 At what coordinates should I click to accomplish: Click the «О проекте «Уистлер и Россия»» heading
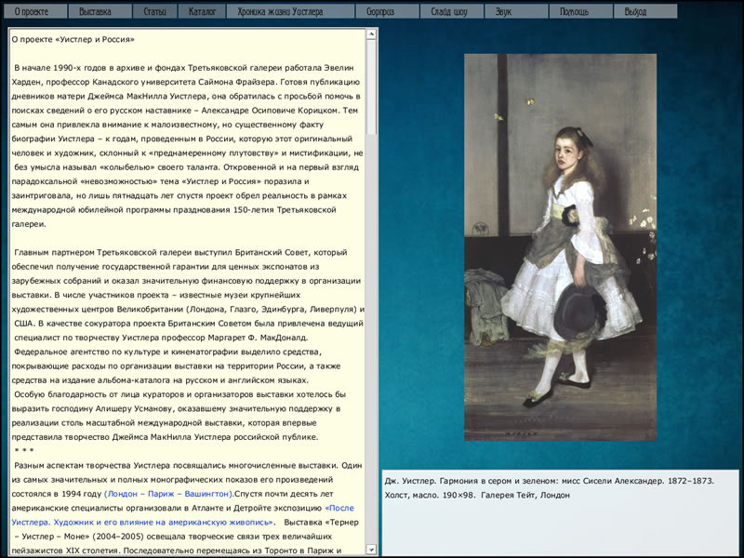coord(73,40)
